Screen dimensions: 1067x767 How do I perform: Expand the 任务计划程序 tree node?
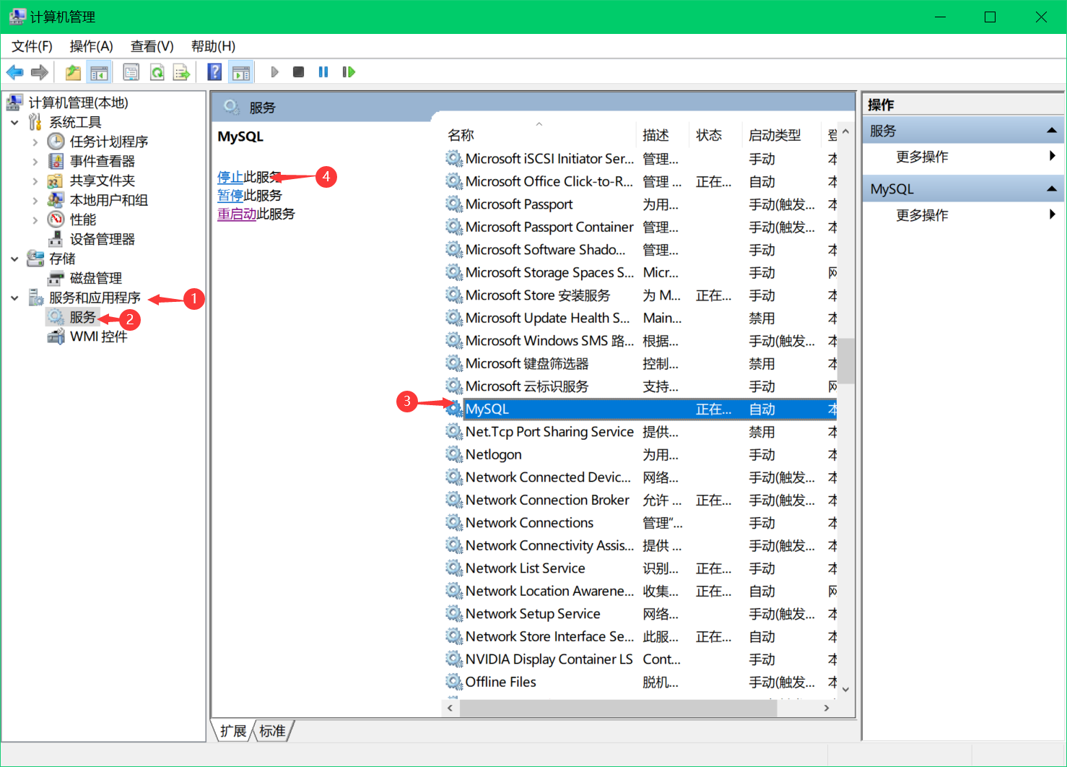tap(35, 142)
